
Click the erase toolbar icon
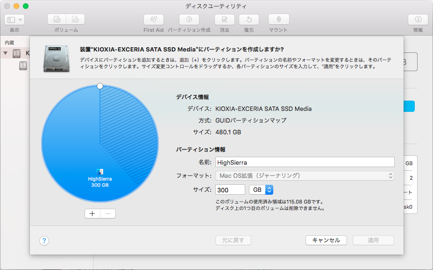(x=225, y=19)
